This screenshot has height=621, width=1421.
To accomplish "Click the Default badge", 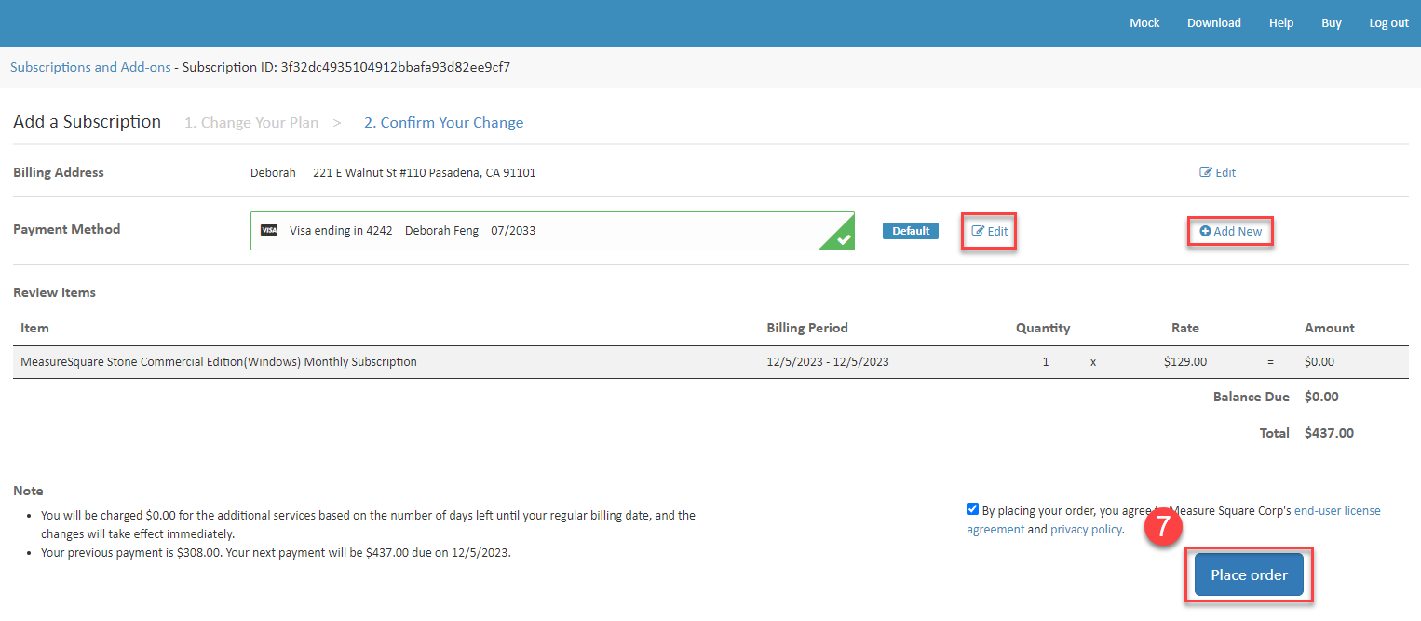I will click(911, 231).
